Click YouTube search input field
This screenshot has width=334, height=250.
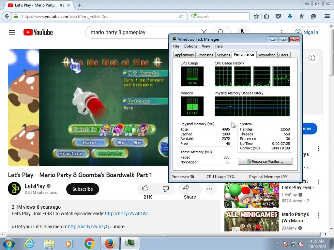point(143,32)
